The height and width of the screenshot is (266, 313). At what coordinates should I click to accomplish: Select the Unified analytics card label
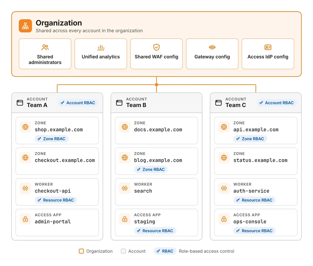(x=101, y=57)
